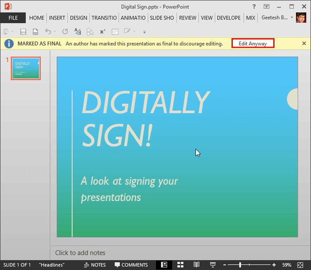The width and height of the screenshot is (311, 270).
Task: Click the Save icon in Quick Access Toolbar
Action: 23,31
